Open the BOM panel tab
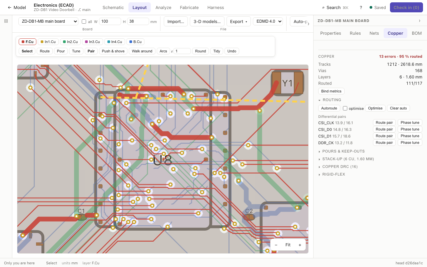This screenshot has width=427, height=267. pyautogui.click(x=417, y=33)
